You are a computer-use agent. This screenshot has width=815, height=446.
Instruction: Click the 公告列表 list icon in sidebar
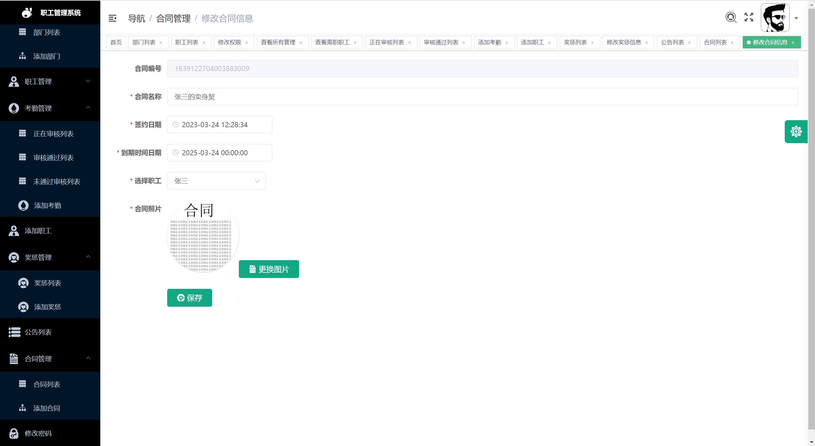pyautogui.click(x=14, y=332)
